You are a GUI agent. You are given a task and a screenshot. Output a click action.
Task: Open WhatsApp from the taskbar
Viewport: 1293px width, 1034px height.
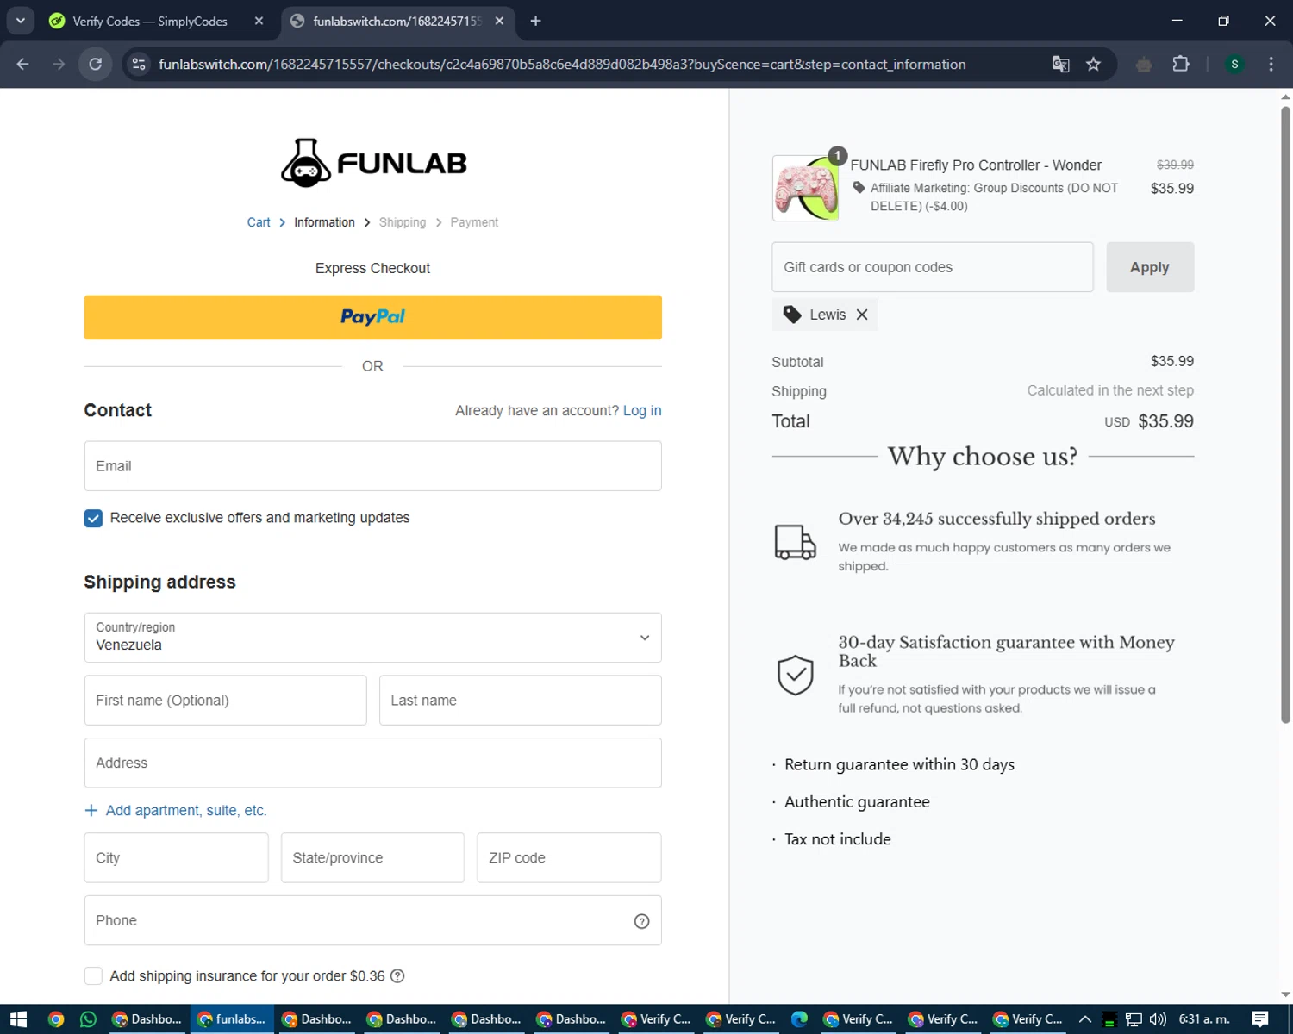click(88, 1019)
